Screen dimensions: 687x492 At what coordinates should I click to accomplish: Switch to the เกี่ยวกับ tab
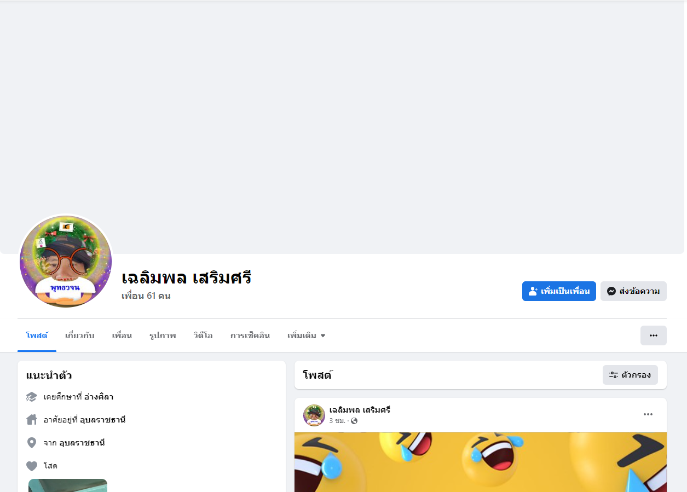point(80,335)
